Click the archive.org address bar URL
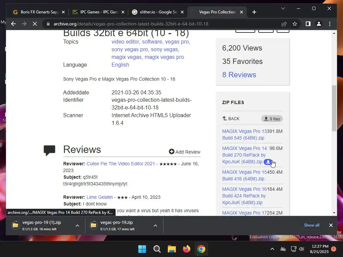 [131, 24]
